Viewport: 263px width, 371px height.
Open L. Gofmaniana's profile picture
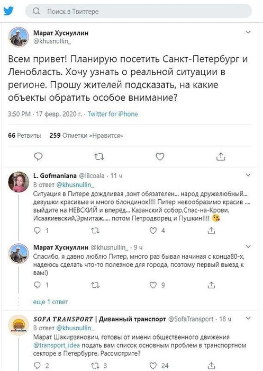(x=19, y=182)
